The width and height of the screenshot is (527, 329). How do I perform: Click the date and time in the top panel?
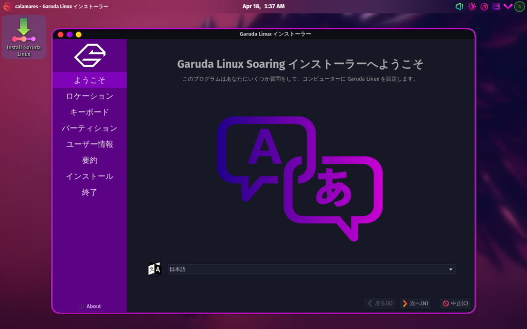click(x=263, y=7)
